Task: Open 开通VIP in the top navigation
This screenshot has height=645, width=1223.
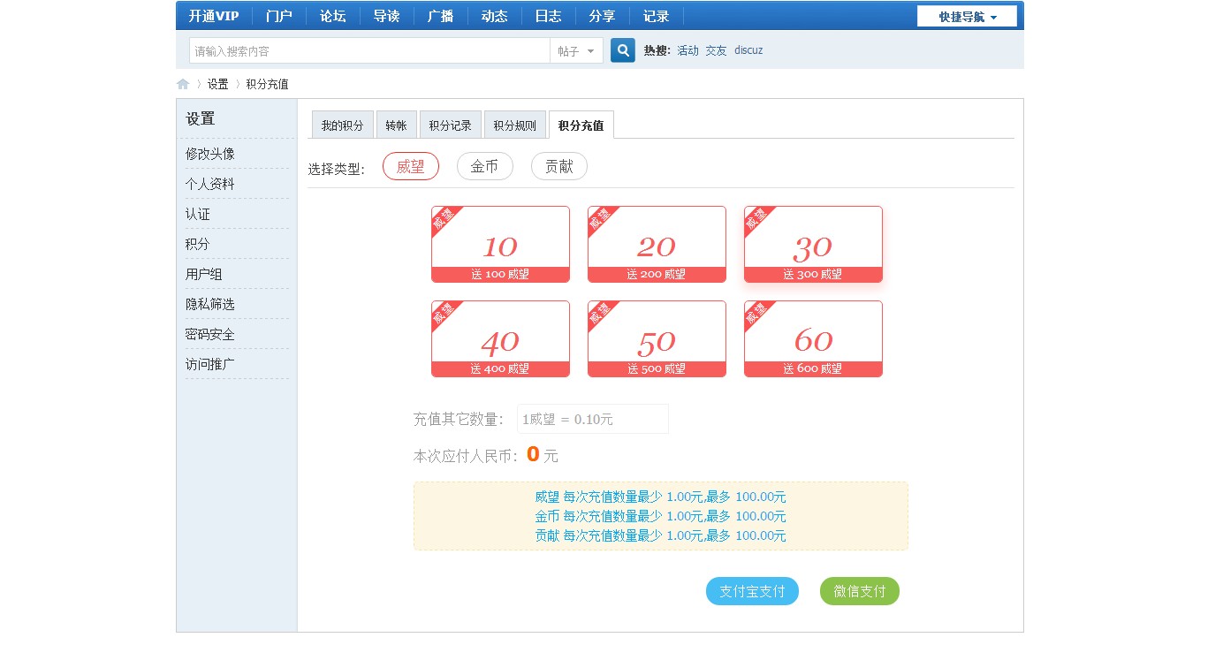Action: (213, 16)
